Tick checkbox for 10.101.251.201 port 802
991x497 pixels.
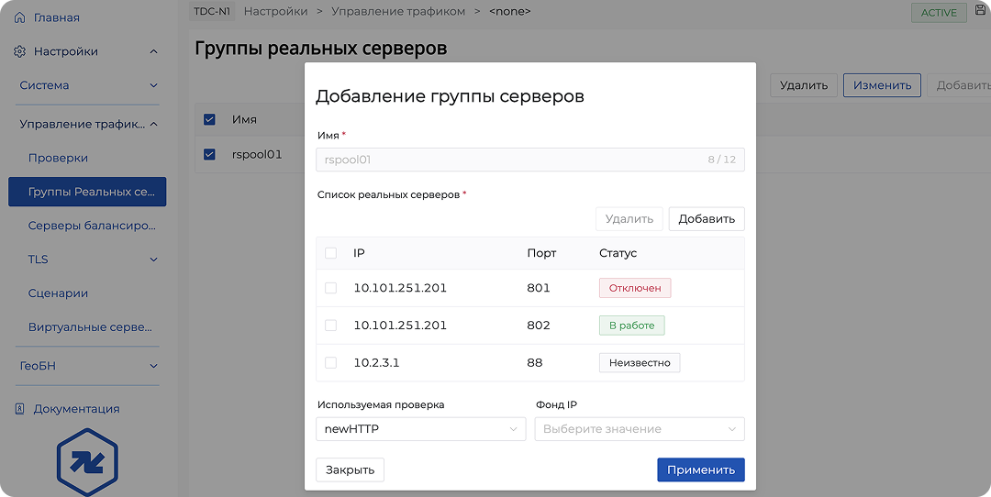pos(330,326)
